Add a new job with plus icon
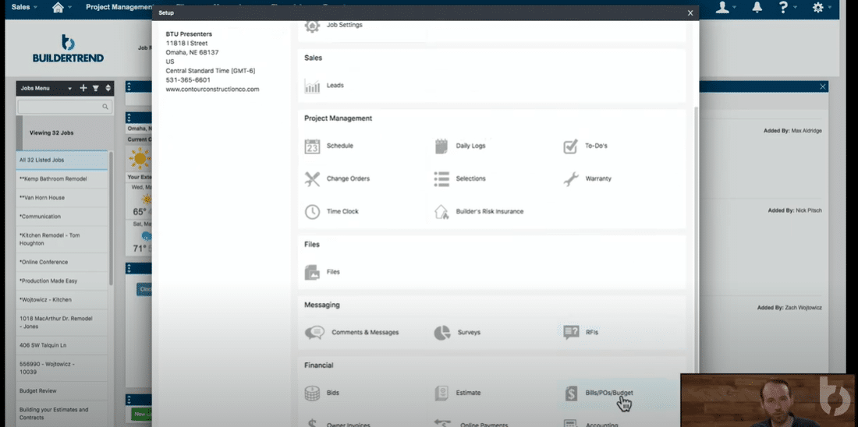 coord(83,88)
